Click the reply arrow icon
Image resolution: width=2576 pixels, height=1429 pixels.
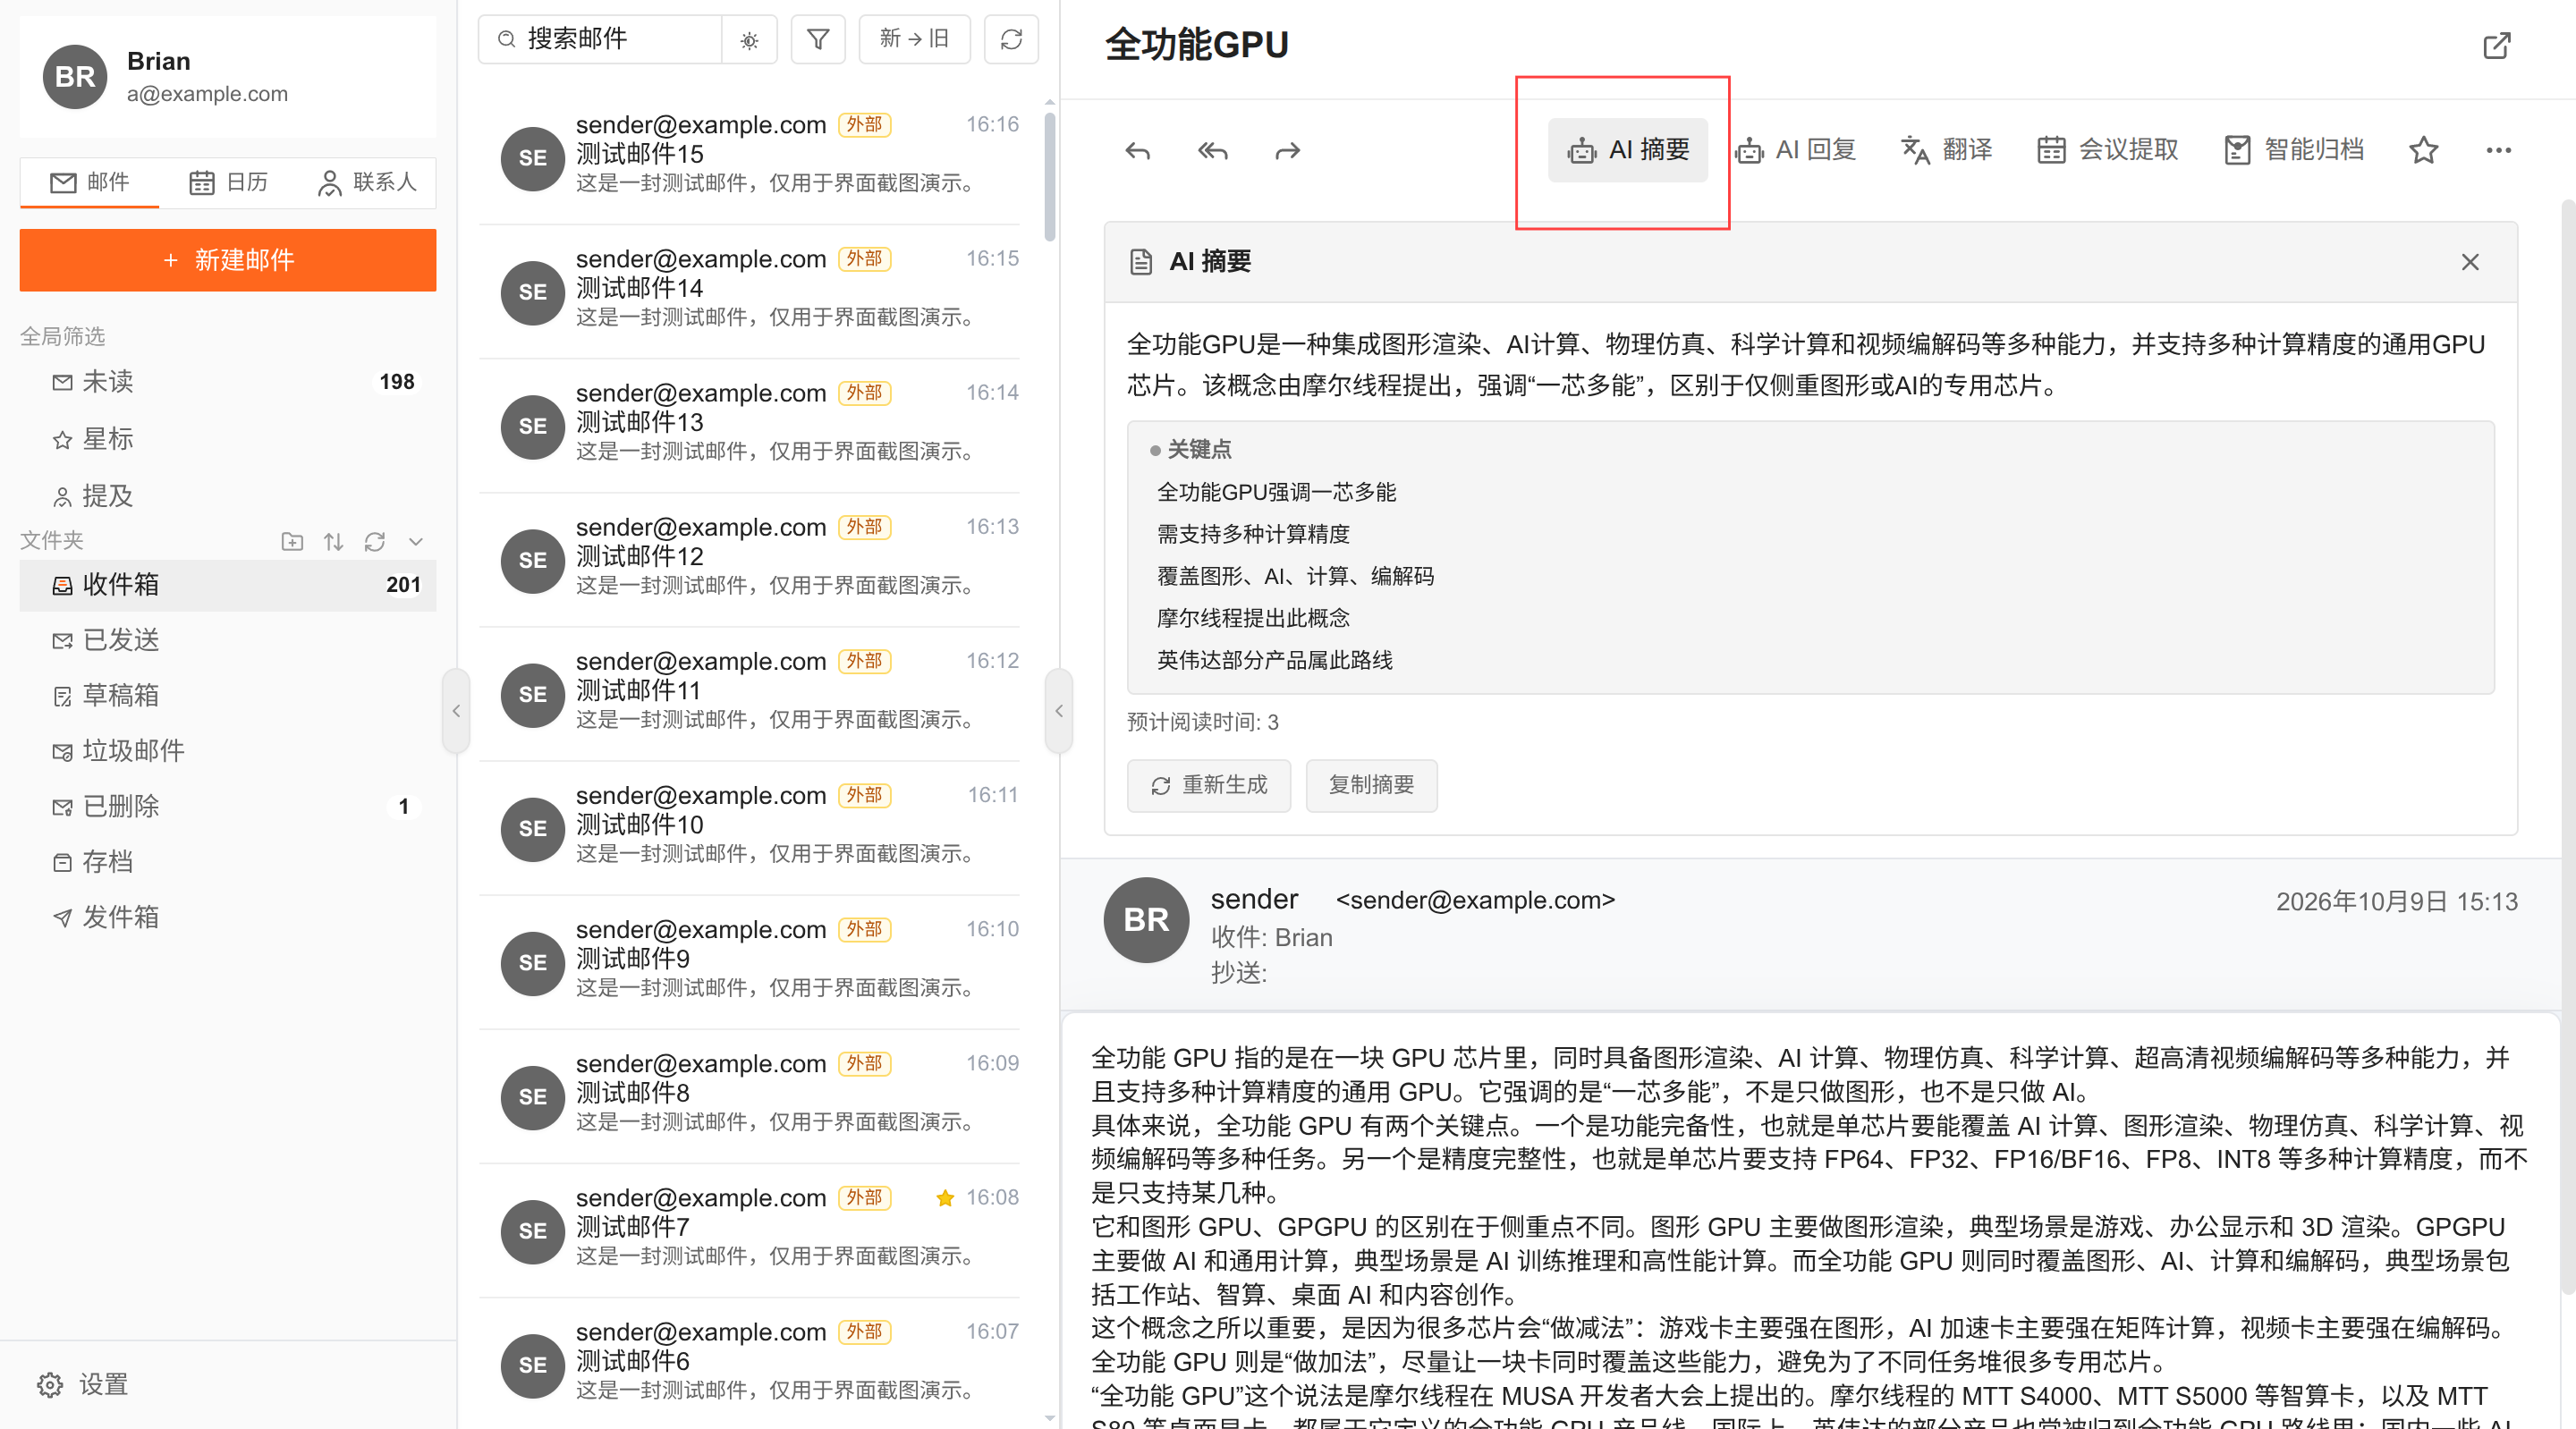pyautogui.click(x=1138, y=151)
